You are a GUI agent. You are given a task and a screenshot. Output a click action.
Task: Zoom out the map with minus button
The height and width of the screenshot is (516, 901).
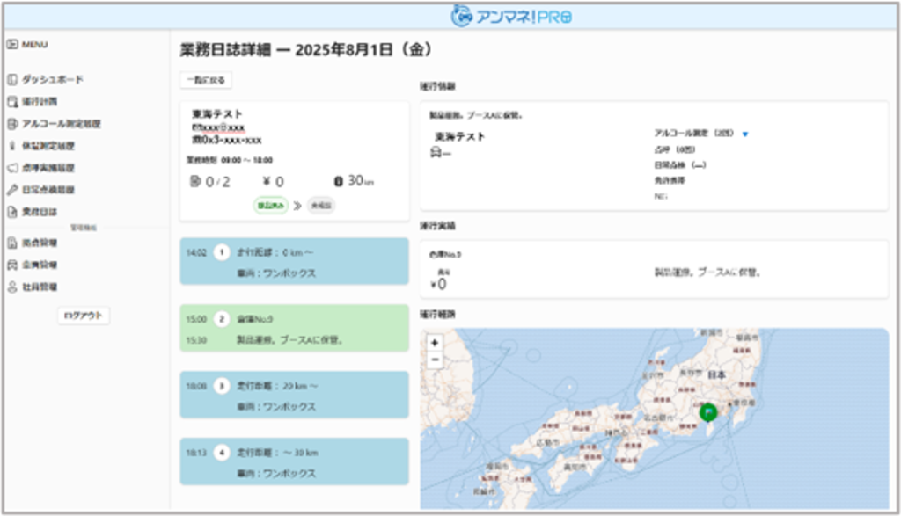(x=436, y=360)
